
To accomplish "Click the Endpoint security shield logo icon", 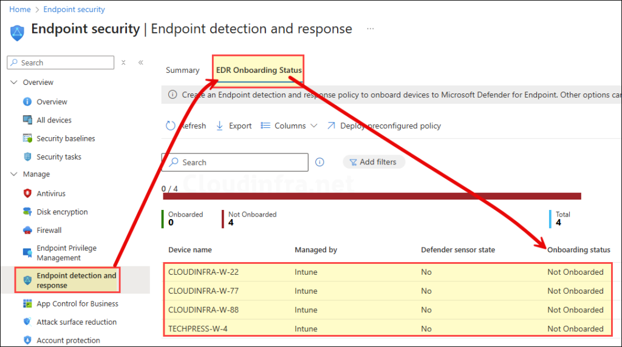I will click(x=17, y=33).
